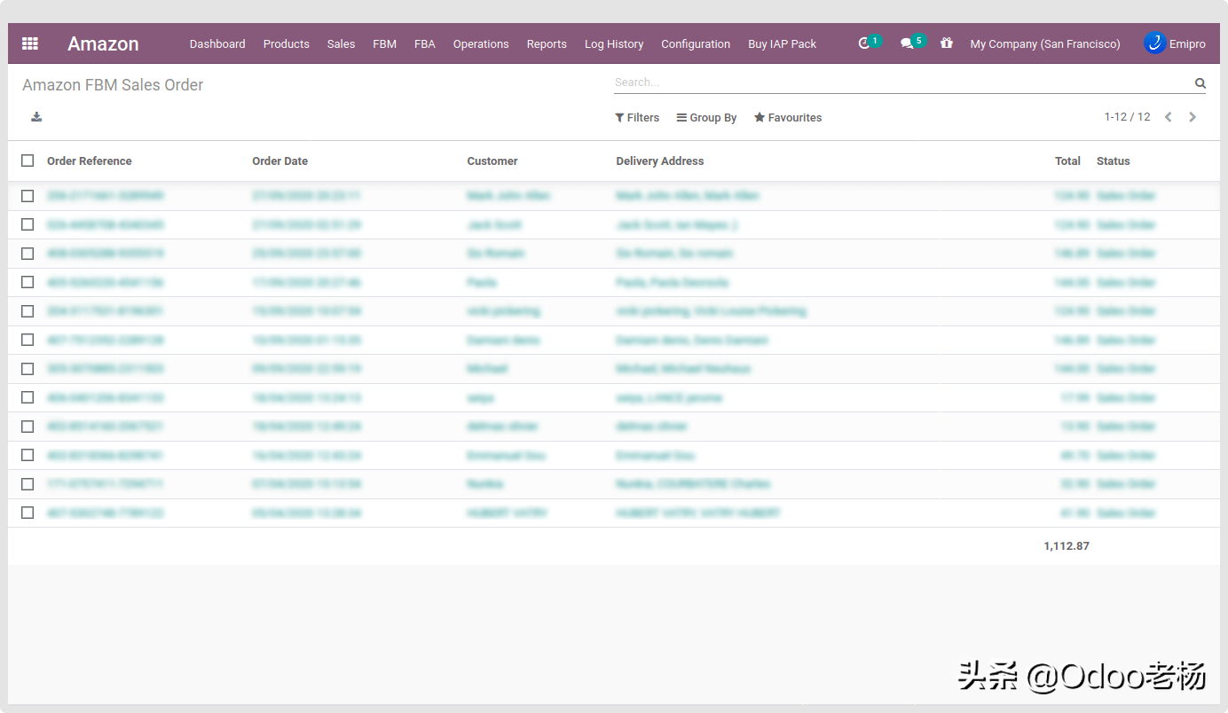
Task: Check the vicki pickering order row
Action: tap(28, 311)
